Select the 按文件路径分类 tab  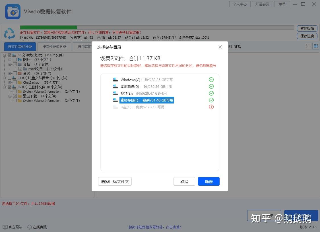20,47
